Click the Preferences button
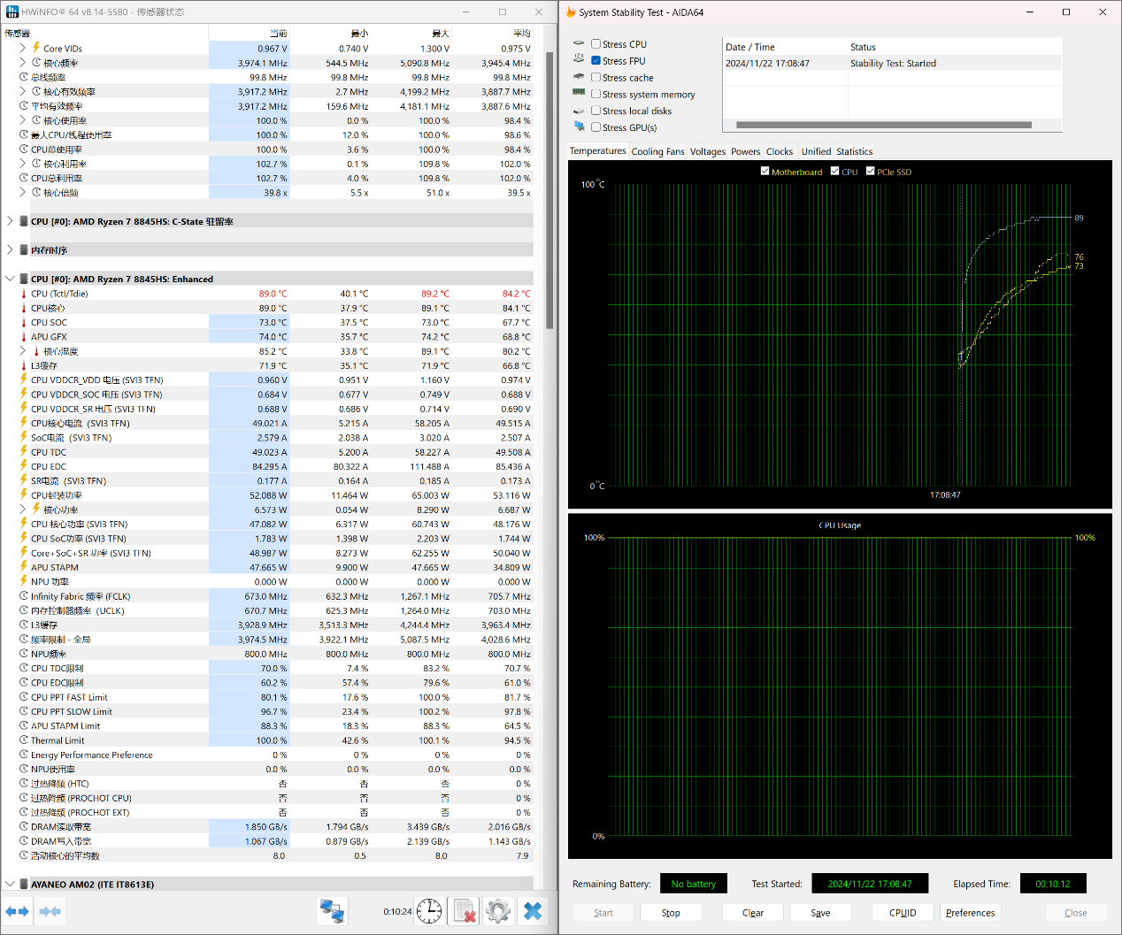 (970, 913)
